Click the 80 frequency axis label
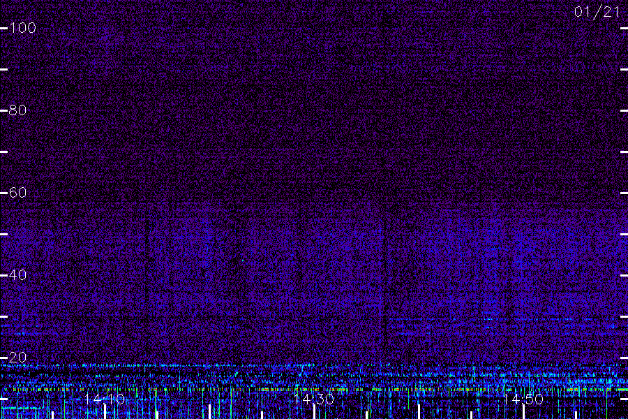This screenshot has height=419, width=628. point(17,110)
